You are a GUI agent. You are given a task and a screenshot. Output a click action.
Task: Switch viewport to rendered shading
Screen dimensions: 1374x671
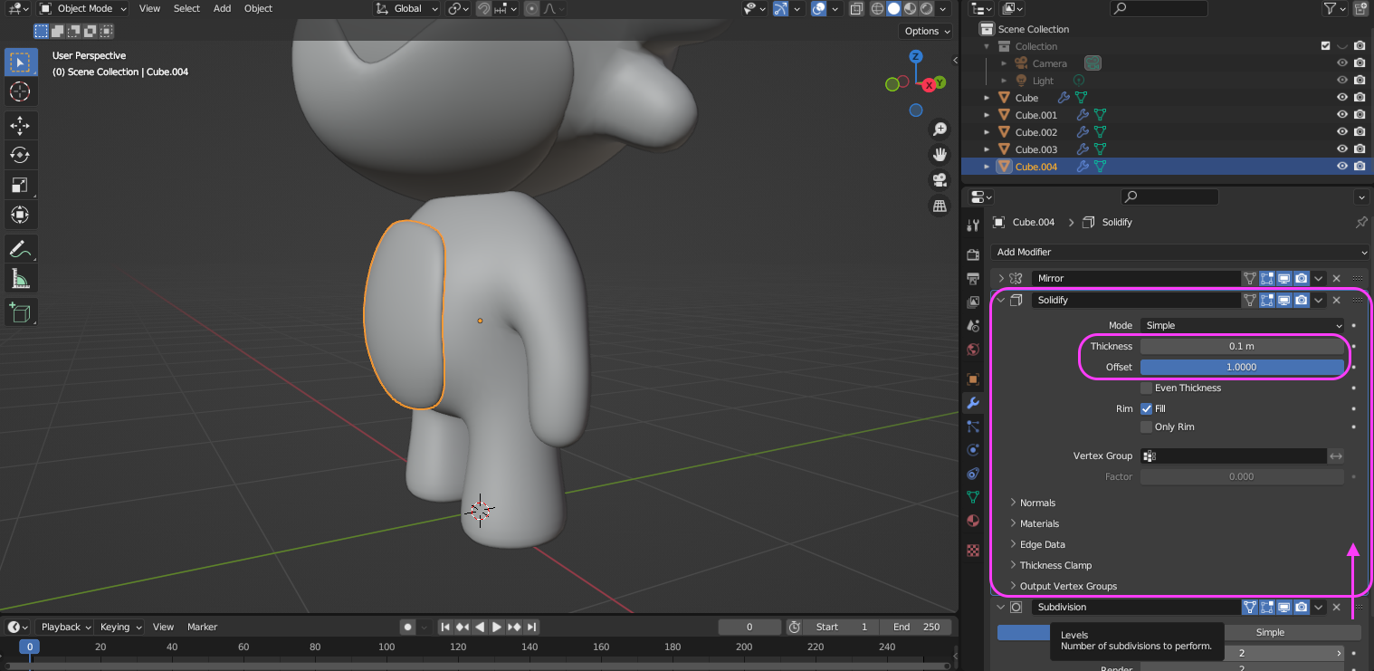[x=926, y=8]
